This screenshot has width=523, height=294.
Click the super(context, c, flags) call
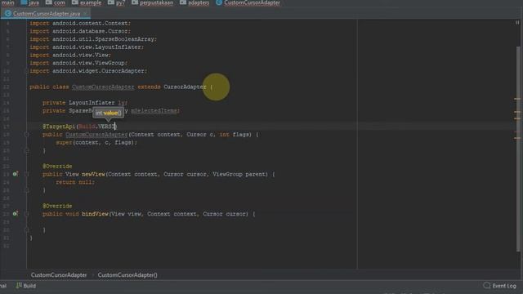[x=96, y=143]
